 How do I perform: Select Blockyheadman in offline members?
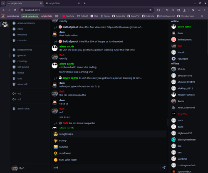188,140
